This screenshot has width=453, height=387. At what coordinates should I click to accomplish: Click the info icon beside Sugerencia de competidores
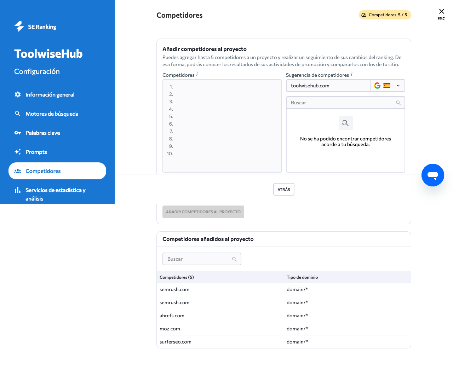351,74
